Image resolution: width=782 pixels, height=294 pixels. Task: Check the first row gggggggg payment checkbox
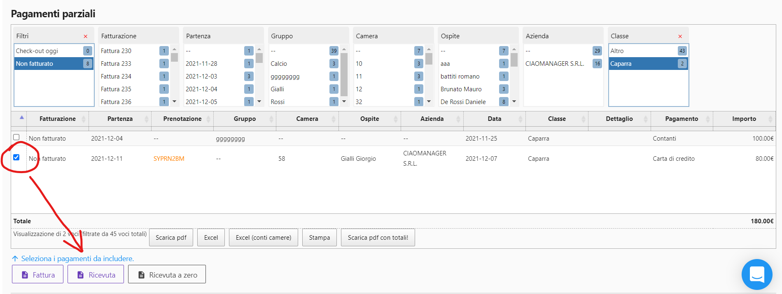coord(16,137)
